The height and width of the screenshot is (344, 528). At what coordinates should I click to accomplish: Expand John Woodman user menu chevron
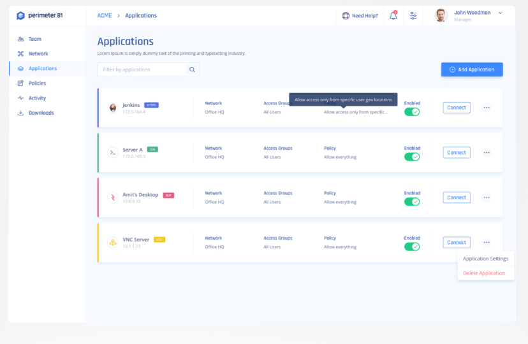pyautogui.click(x=500, y=13)
